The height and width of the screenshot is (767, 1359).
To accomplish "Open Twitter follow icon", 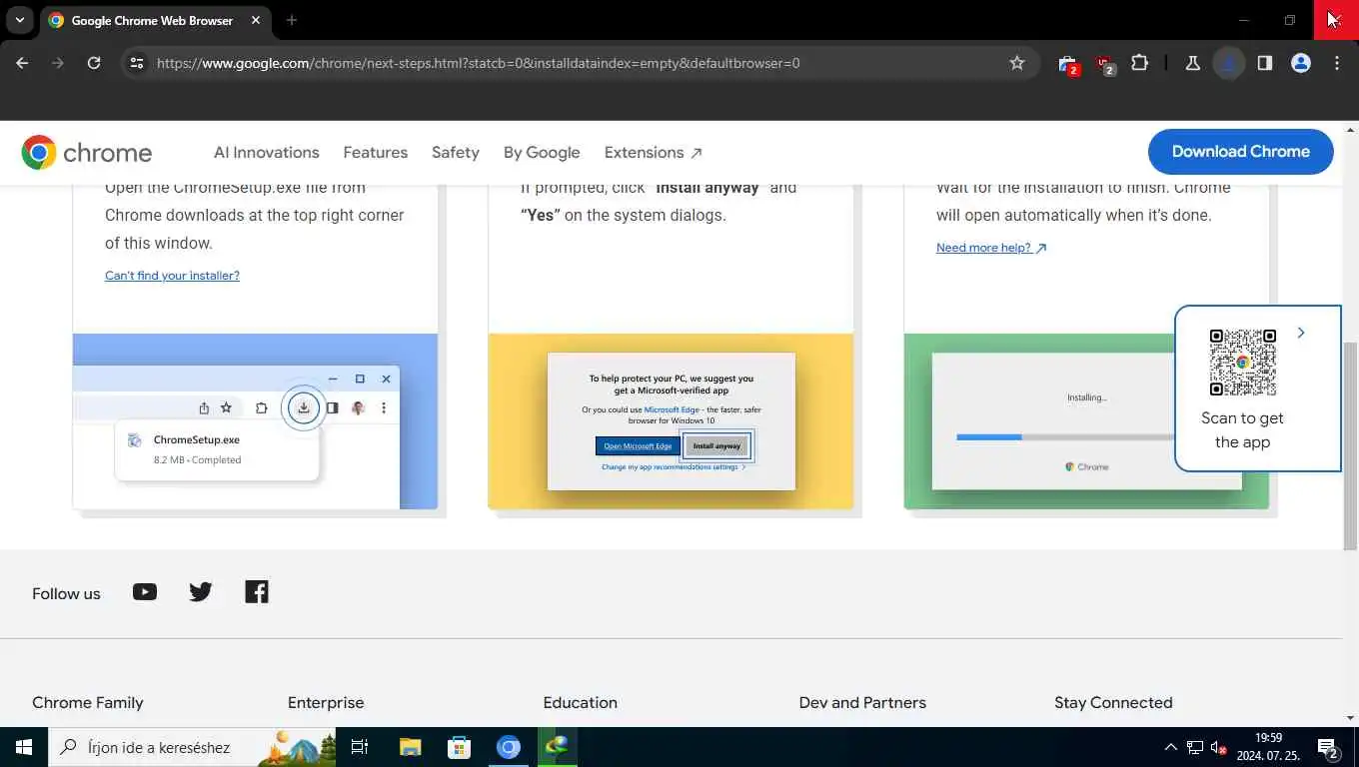I will pos(201,592).
